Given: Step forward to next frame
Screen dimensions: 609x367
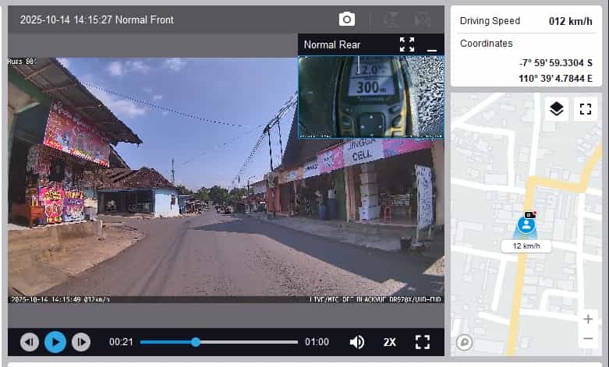Looking at the screenshot, I should pos(80,341).
